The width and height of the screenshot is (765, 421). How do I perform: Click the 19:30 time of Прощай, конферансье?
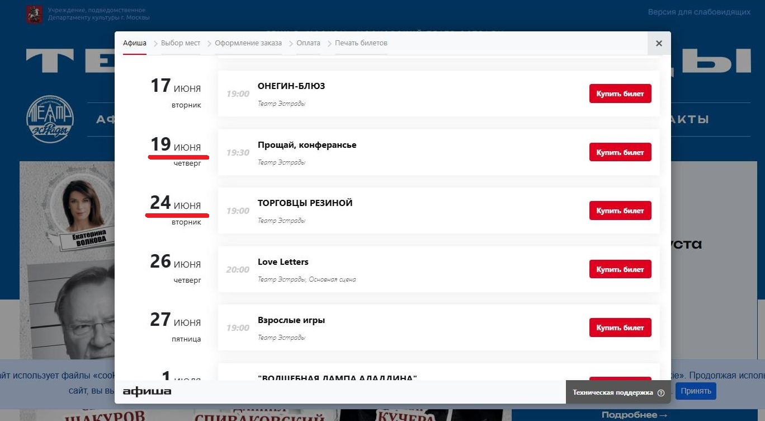click(238, 152)
